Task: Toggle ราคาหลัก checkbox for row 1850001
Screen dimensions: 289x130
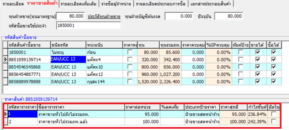Action: [x=130, y=52]
